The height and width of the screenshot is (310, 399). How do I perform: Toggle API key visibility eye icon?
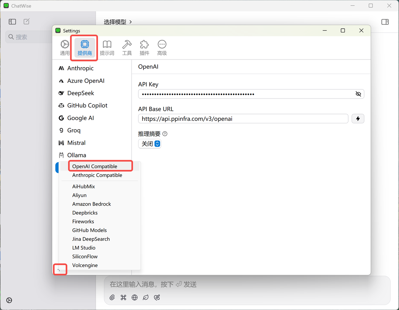coord(358,94)
